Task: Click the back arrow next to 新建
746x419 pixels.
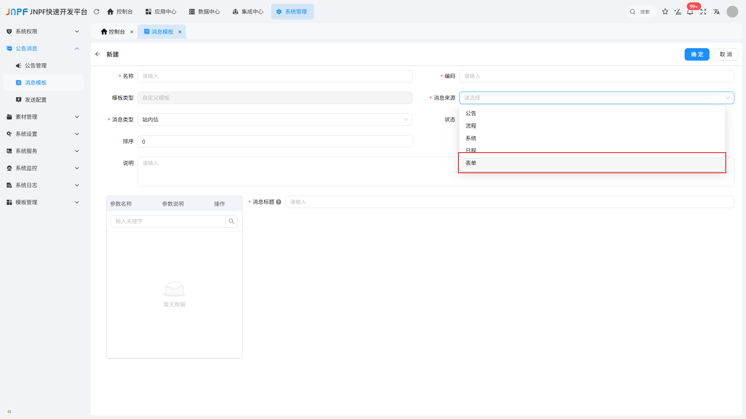Action: pyautogui.click(x=98, y=54)
